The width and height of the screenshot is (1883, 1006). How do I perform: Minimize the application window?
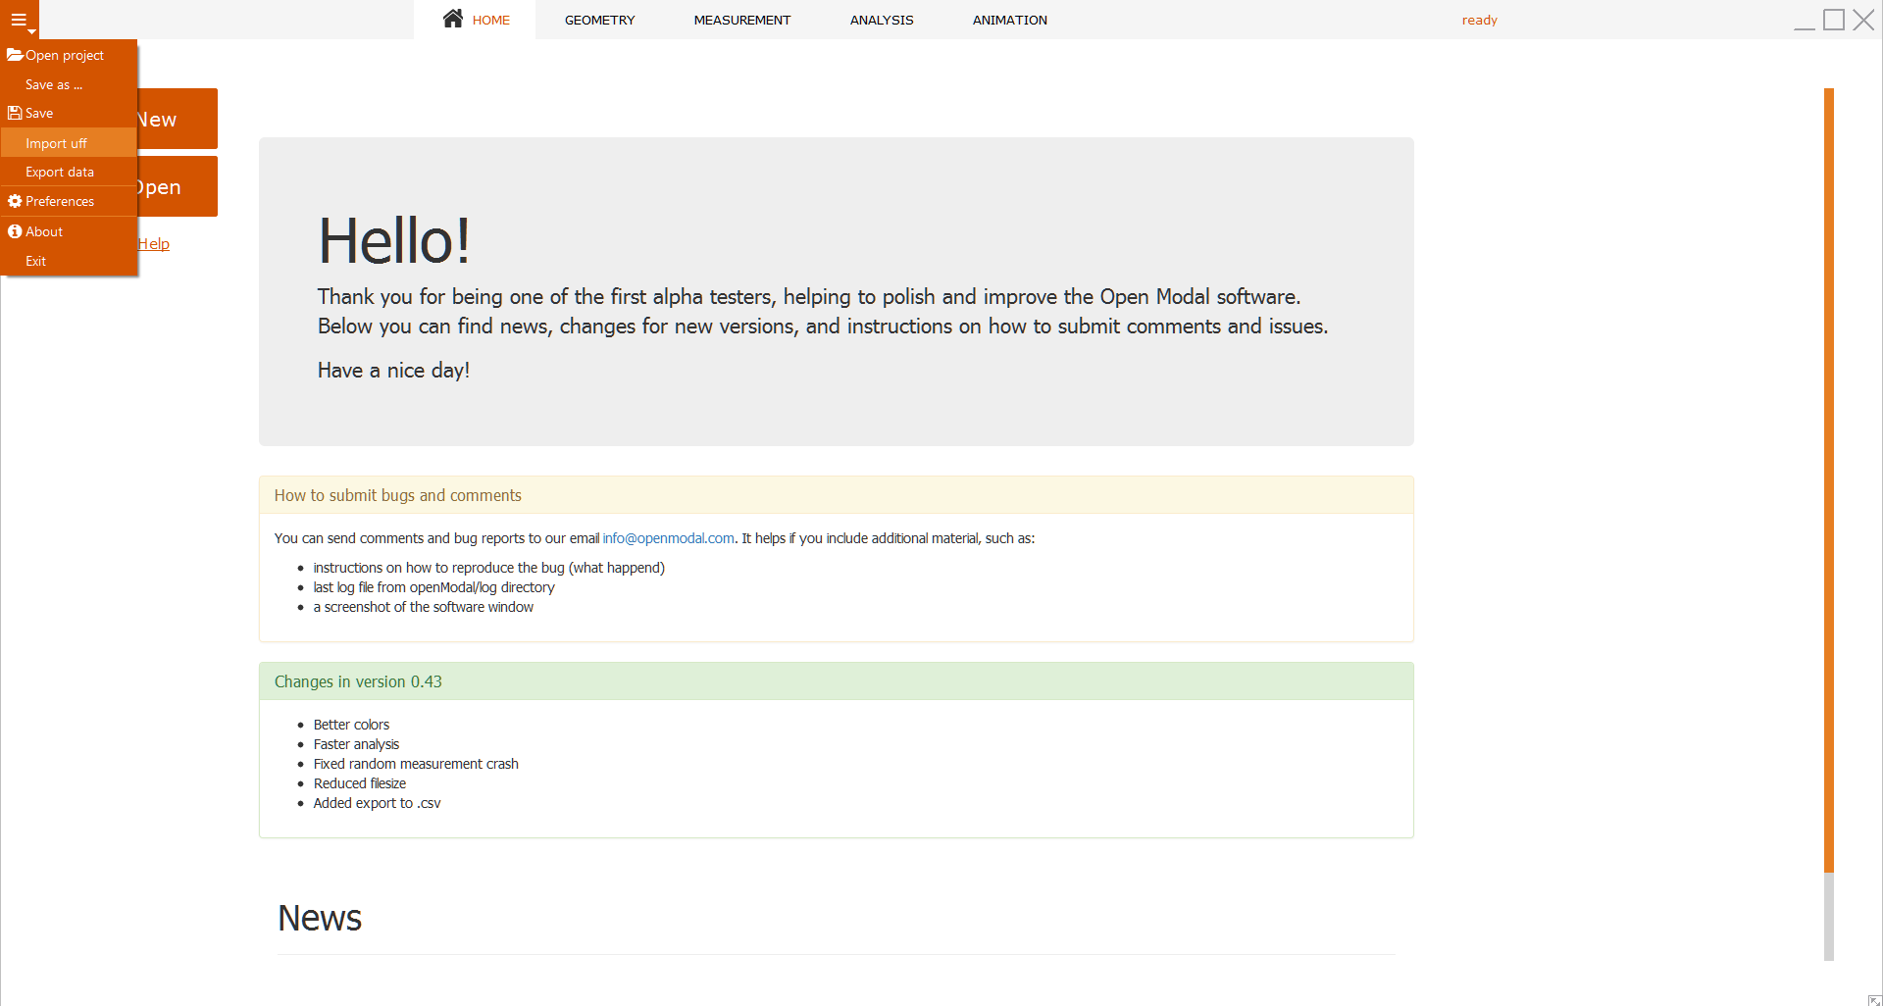point(1805,20)
